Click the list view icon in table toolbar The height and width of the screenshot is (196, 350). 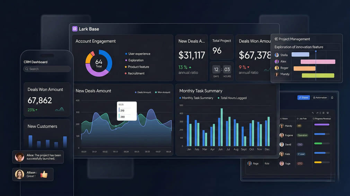[x=323, y=113]
